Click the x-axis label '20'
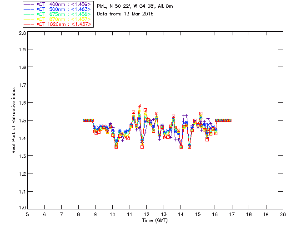 283,214
